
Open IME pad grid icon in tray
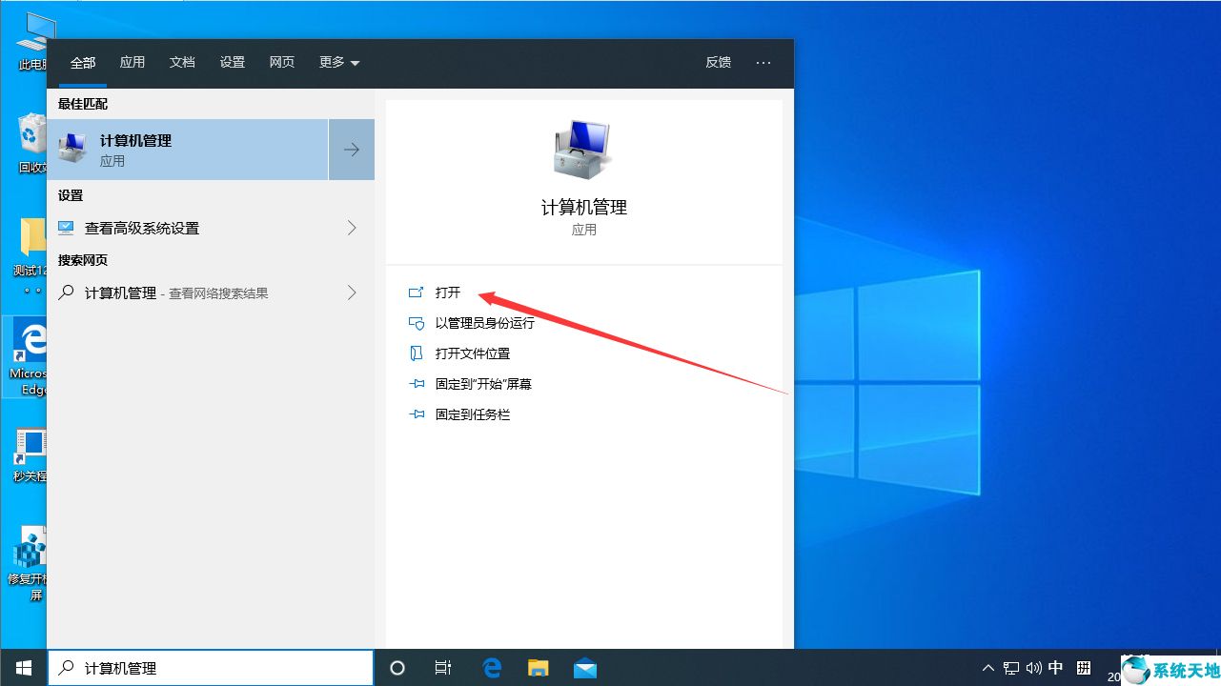(x=1085, y=668)
